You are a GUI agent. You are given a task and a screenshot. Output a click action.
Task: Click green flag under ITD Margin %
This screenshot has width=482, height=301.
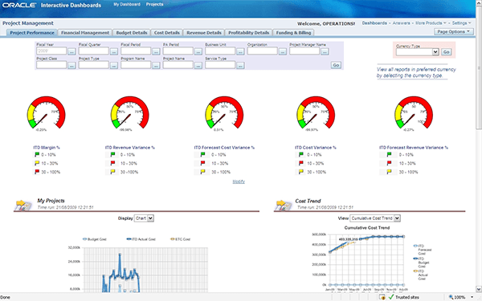[x=37, y=154]
